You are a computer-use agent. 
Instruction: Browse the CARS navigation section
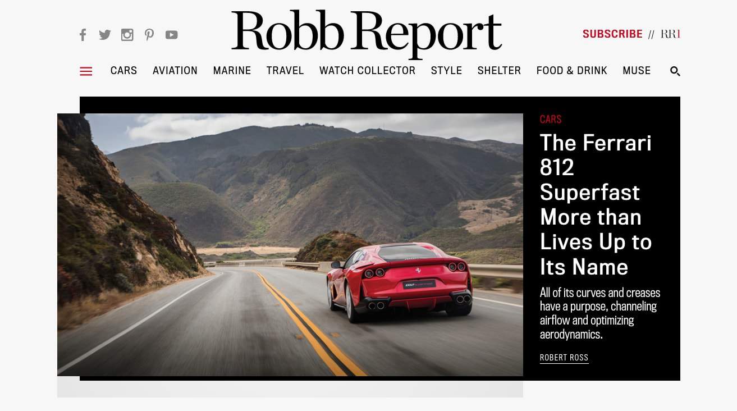pos(123,71)
